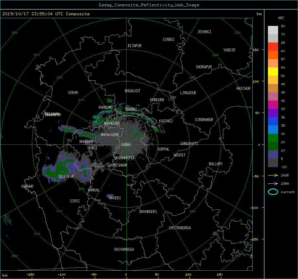Click the GANGAVATI city label
This screenshot has height=279, width=298.
(x=189, y=144)
